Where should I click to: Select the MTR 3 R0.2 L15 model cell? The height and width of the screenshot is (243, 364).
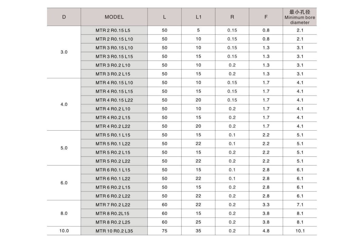click(x=114, y=74)
